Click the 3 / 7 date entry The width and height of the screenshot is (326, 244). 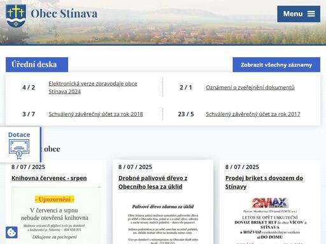[29, 114]
